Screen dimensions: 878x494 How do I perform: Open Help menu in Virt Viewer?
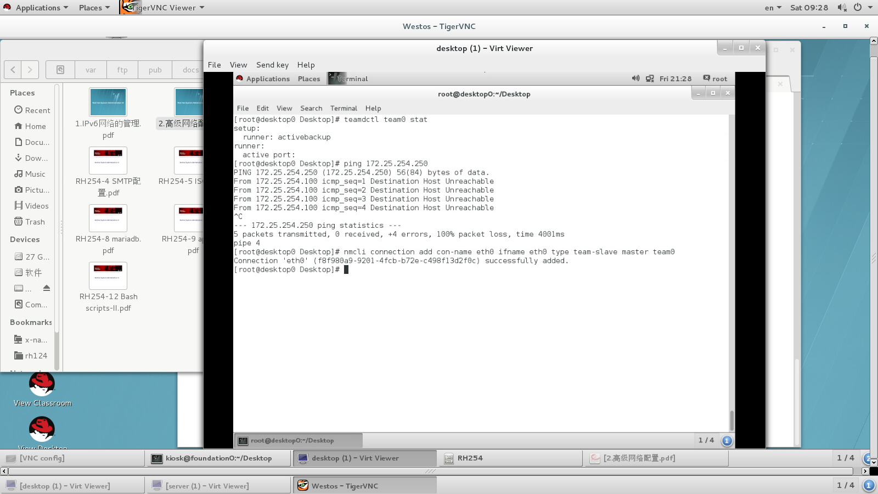(x=306, y=65)
